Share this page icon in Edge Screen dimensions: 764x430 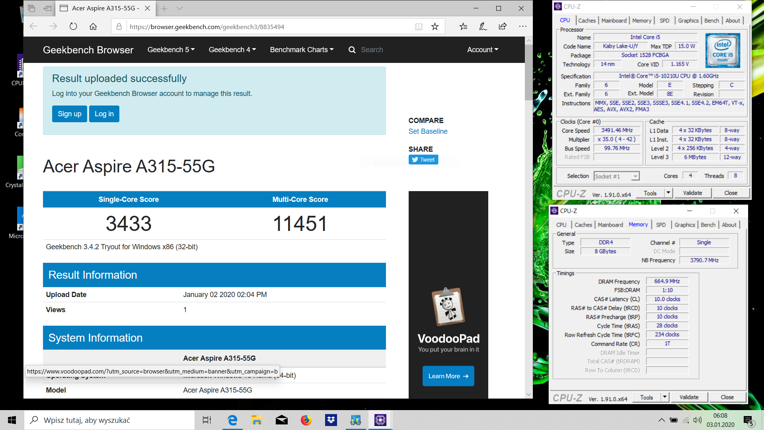coord(503,27)
